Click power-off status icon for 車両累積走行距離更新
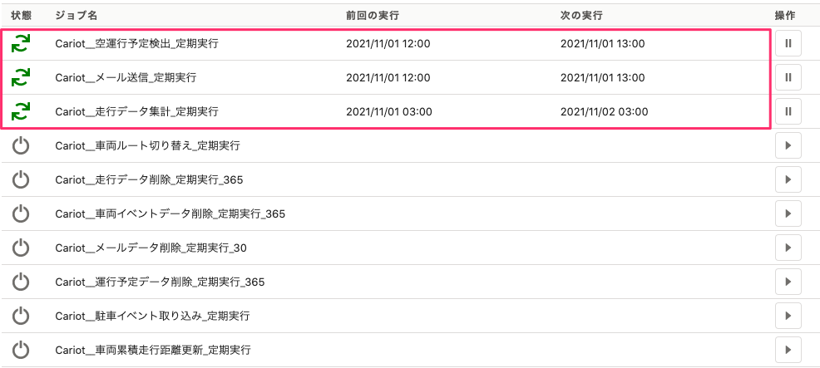The width and height of the screenshot is (820, 368). pyautogui.click(x=21, y=349)
